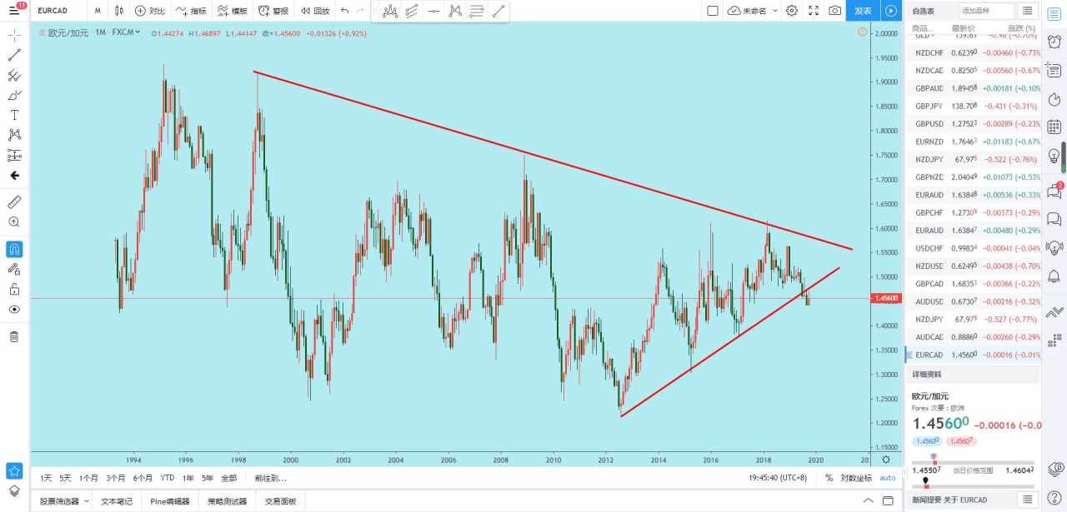Select the 1天 time range
This screenshot has height=512, width=1067.
pyautogui.click(x=46, y=478)
